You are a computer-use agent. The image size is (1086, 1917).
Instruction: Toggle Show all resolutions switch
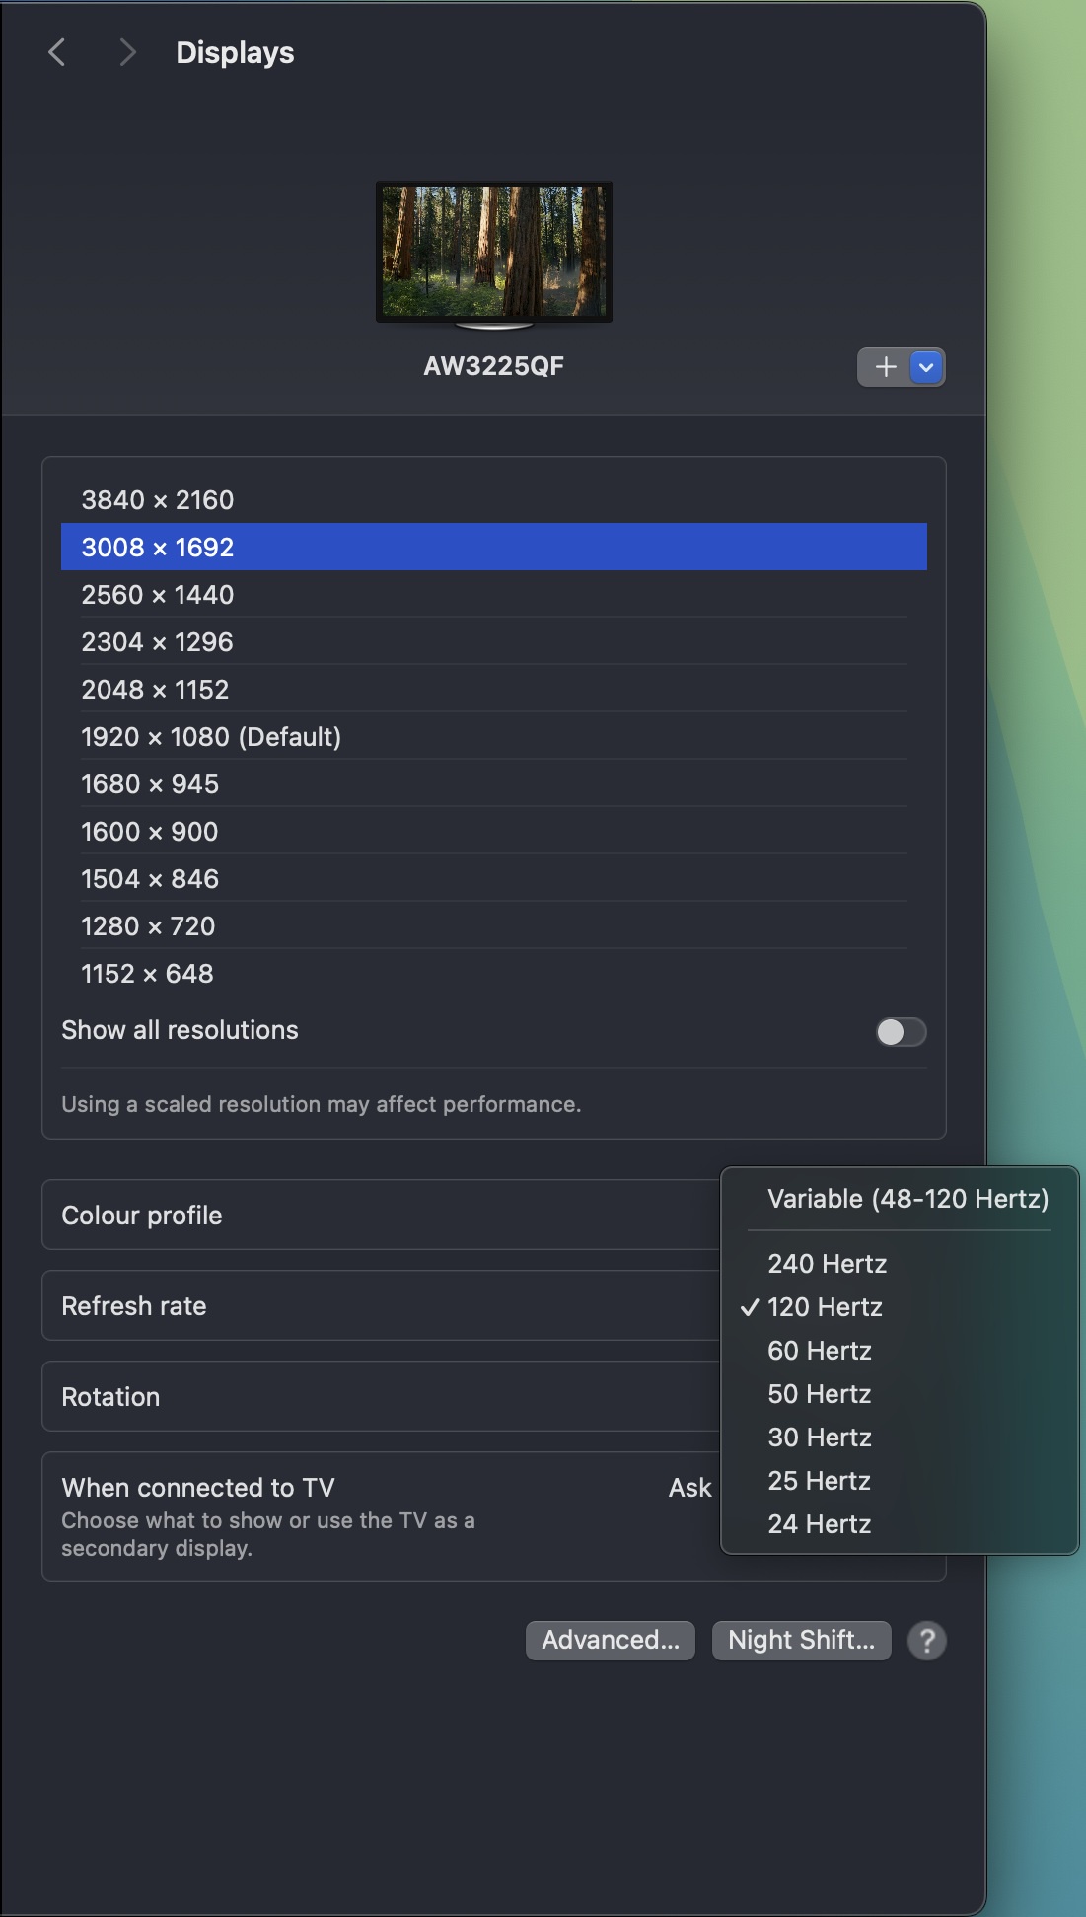901,1031
